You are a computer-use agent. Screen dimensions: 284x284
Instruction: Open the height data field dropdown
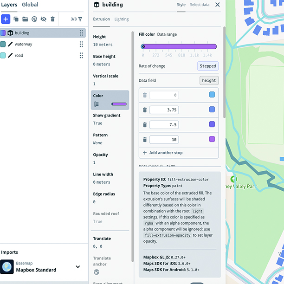pos(209,81)
